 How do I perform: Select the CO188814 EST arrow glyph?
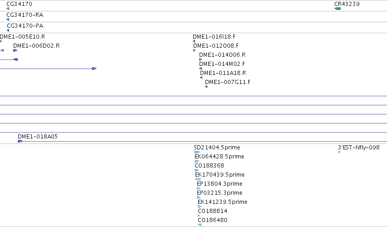point(199,216)
